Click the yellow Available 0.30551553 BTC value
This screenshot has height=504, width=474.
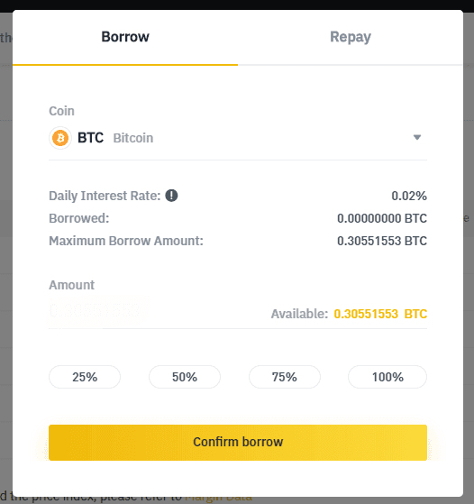pos(380,314)
